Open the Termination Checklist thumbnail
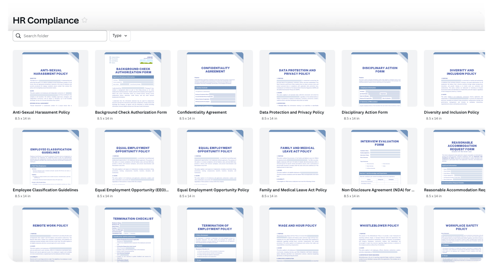This screenshot has height=277, width=493. (133, 234)
